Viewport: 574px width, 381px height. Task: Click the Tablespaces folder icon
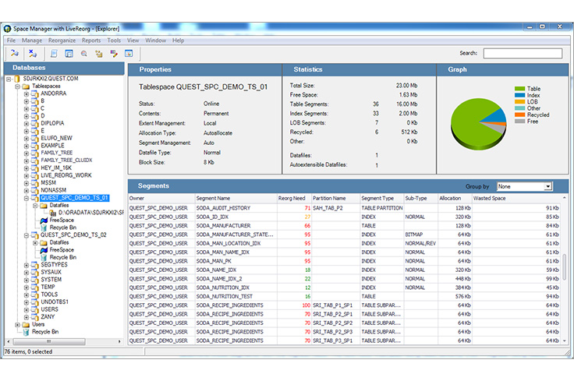pos(26,86)
